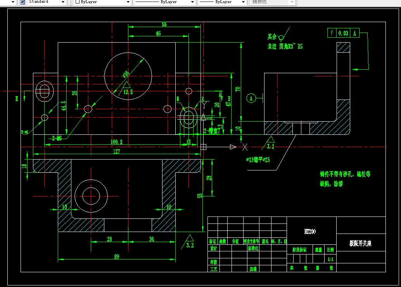Click the 设计 title block label
The height and width of the screenshot is (287, 401).
214,248
